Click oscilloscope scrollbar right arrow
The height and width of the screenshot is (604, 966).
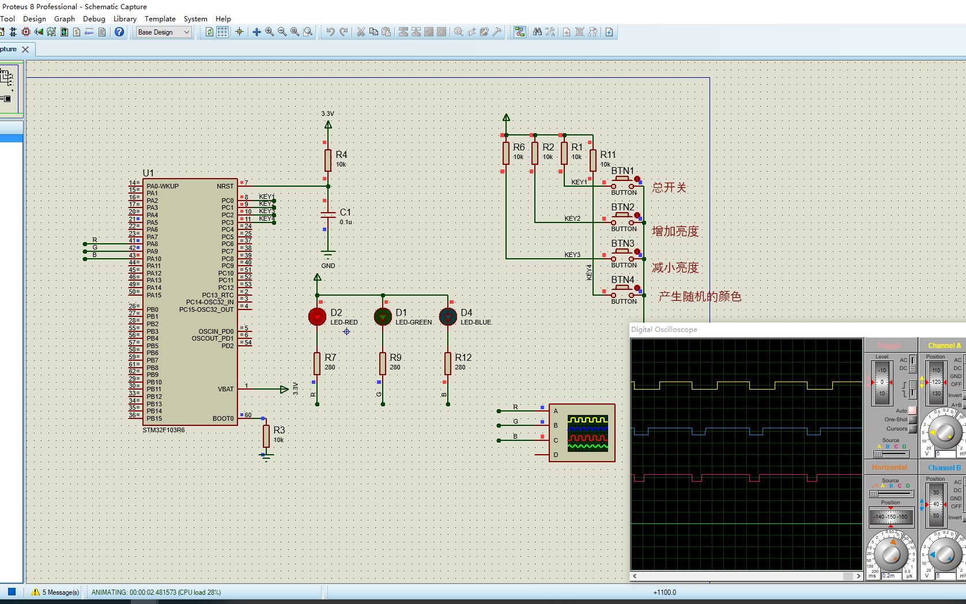coord(858,576)
